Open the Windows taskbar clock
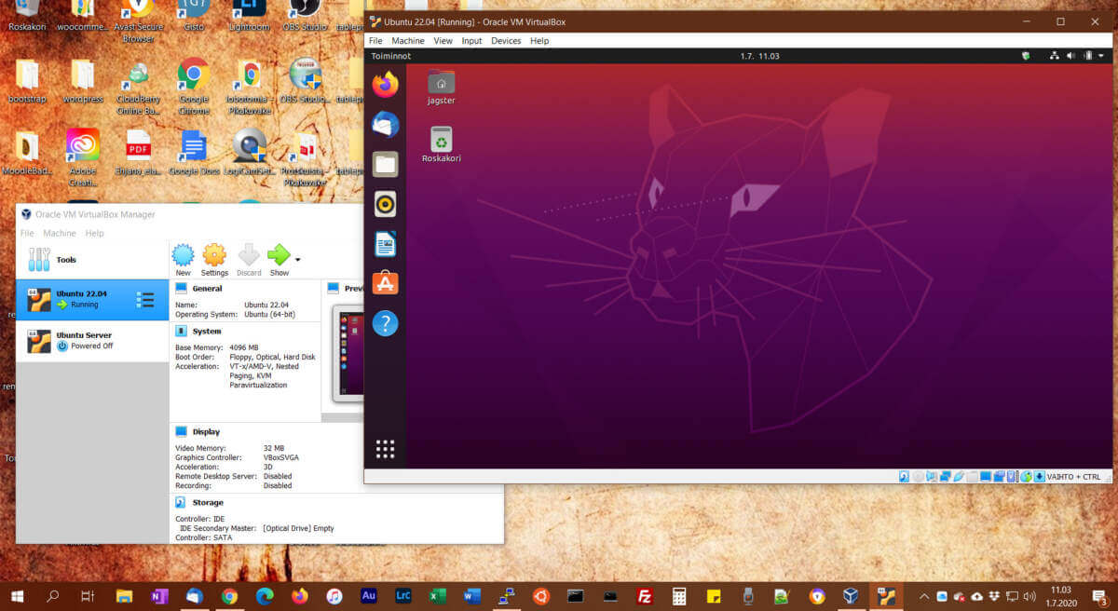This screenshot has width=1118, height=611. click(x=1061, y=596)
